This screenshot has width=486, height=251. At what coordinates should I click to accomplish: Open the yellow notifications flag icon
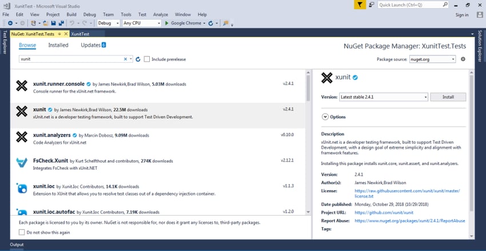pyautogui.click(x=360, y=5)
